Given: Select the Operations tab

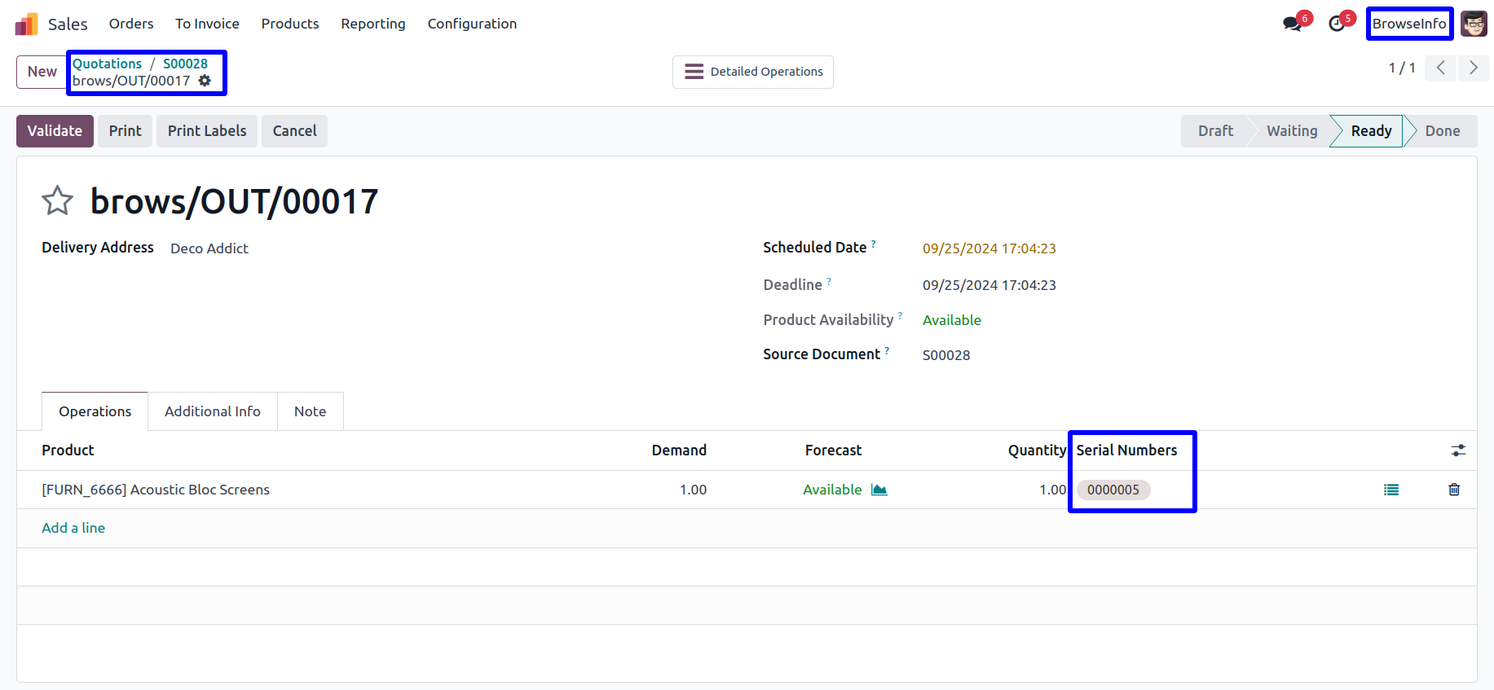Looking at the screenshot, I should tap(95, 411).
